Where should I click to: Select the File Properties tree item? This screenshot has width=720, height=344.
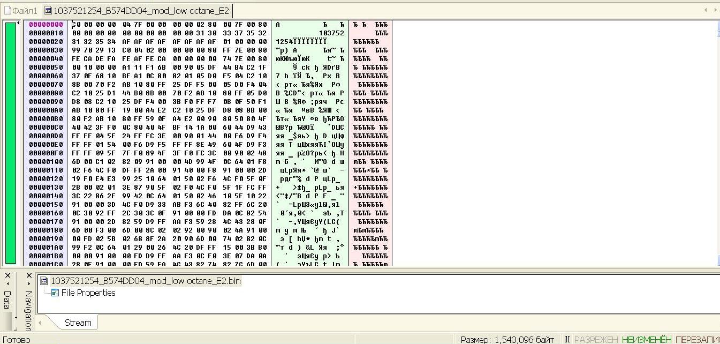pos(88,293)
